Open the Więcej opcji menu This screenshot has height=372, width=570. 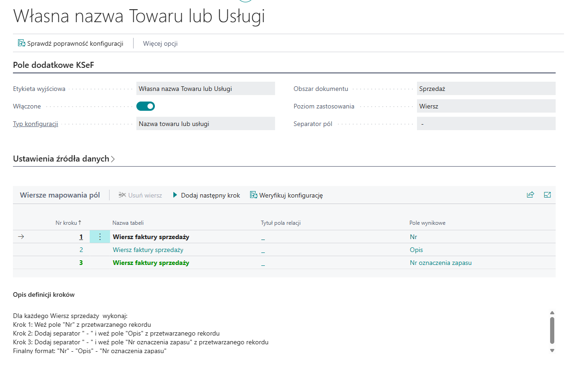160,44
